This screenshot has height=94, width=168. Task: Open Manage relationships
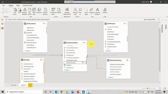click(67, 11)
